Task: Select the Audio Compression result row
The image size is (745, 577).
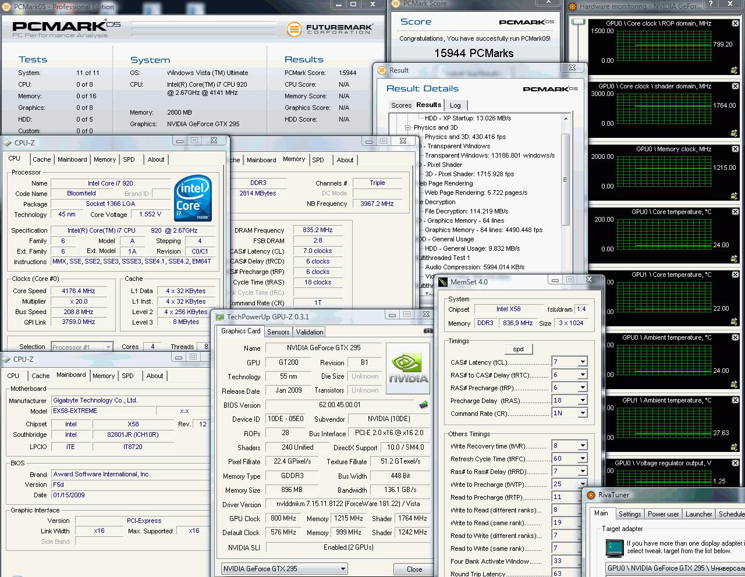Action: click(475, 267)
